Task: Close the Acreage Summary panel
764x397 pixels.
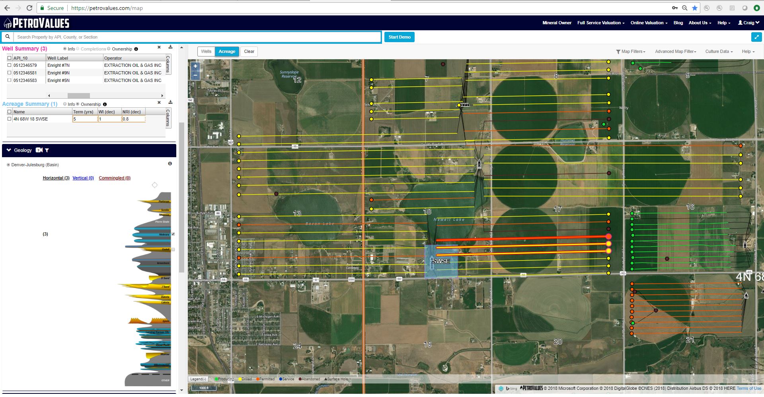Action: (159, 103)
